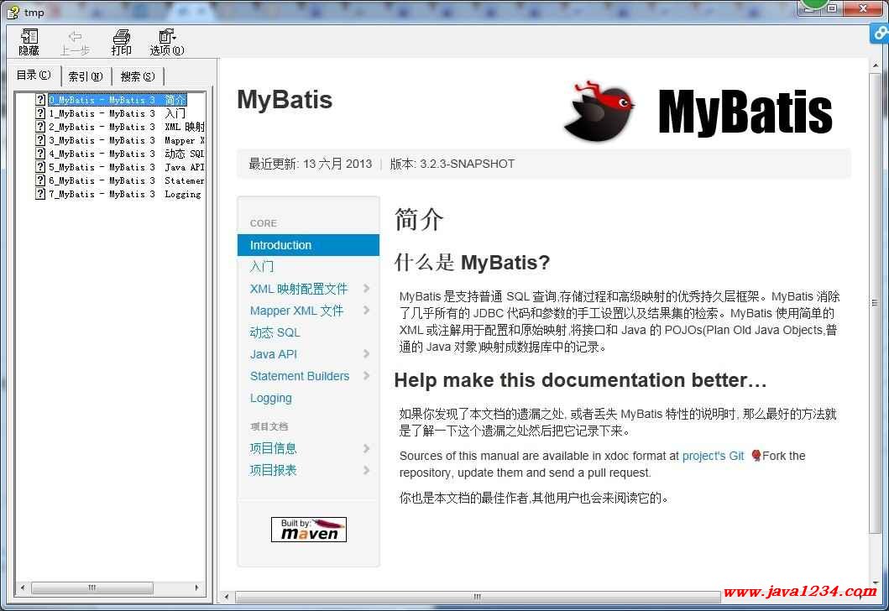
Task: Follow the project's Git hyperlink
Action: (x=713, y=456)
